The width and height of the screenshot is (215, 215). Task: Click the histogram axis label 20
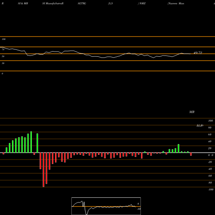[210, 148]
